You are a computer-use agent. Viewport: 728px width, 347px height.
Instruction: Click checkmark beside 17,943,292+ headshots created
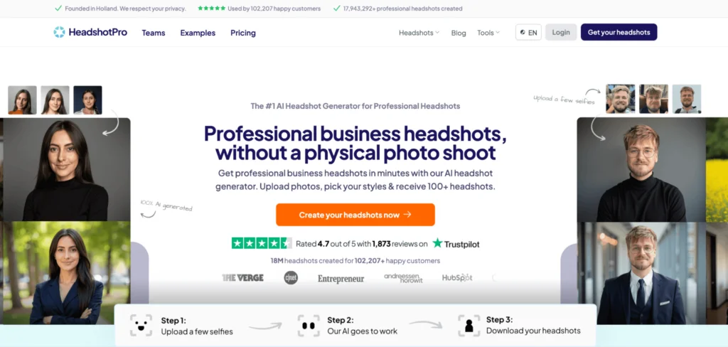point(336,9)
